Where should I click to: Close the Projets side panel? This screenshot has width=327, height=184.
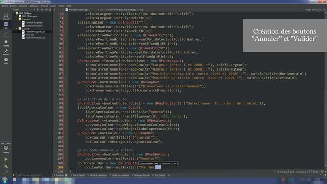click(x=50, y=10)
